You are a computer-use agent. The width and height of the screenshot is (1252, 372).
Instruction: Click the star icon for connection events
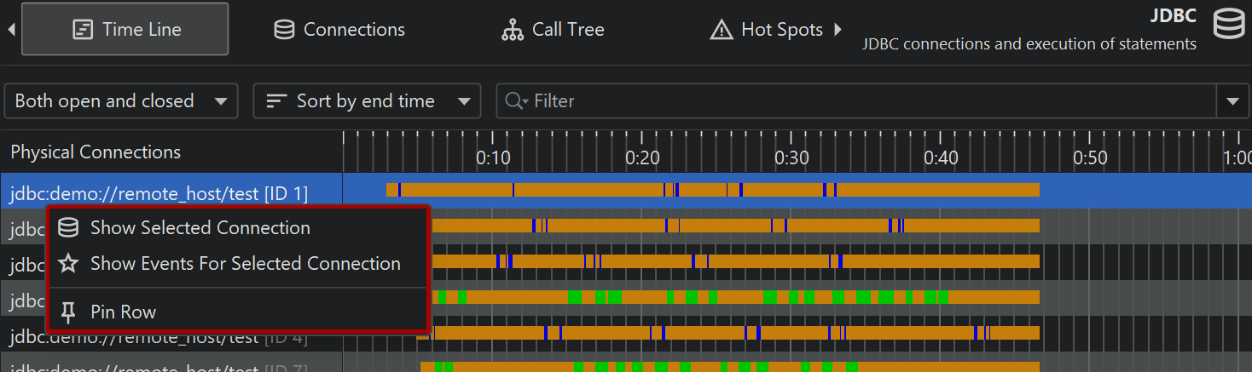[x=69, y=264]
